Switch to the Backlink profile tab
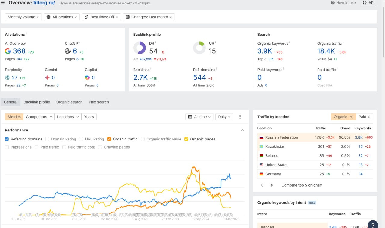The height and width of the screenshot is (228, 385). click(x=37, y=102)
